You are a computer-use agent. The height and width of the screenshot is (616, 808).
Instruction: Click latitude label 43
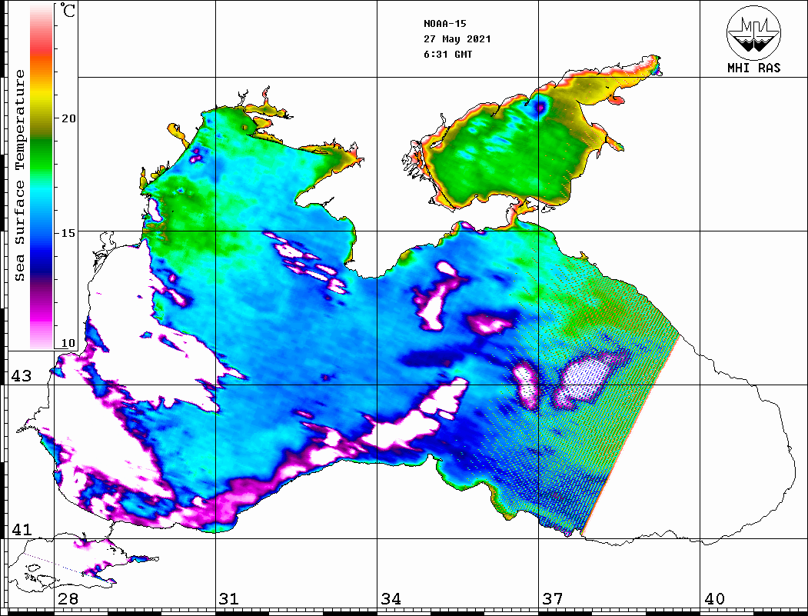coord(21,376)
